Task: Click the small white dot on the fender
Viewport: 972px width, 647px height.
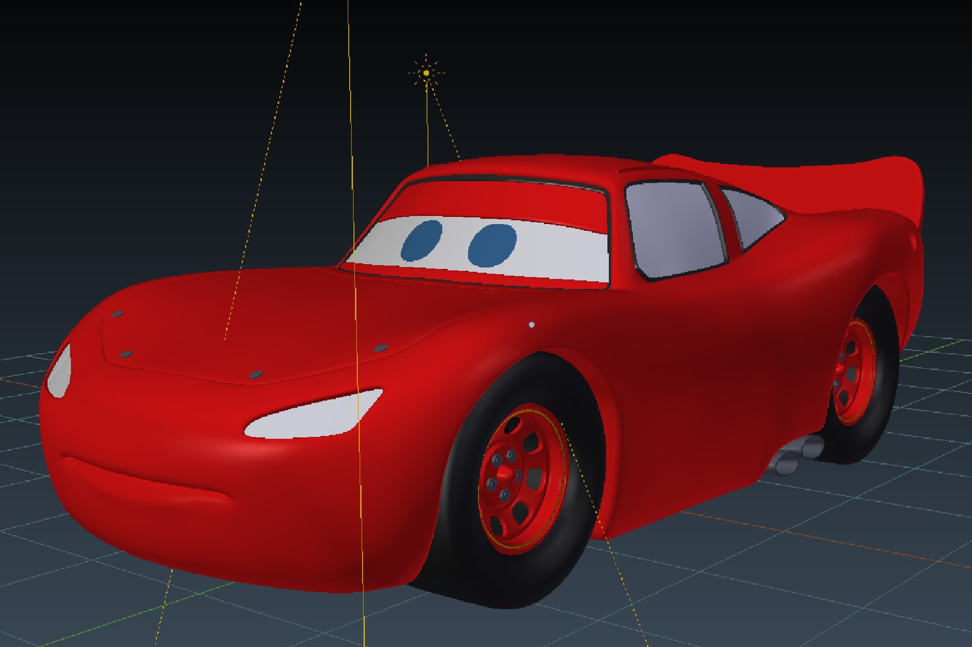Action: pyautogui.click(x=532, y=325)
